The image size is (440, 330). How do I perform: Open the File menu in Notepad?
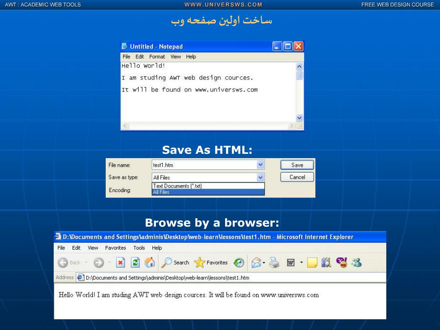[x=126, y=57]
